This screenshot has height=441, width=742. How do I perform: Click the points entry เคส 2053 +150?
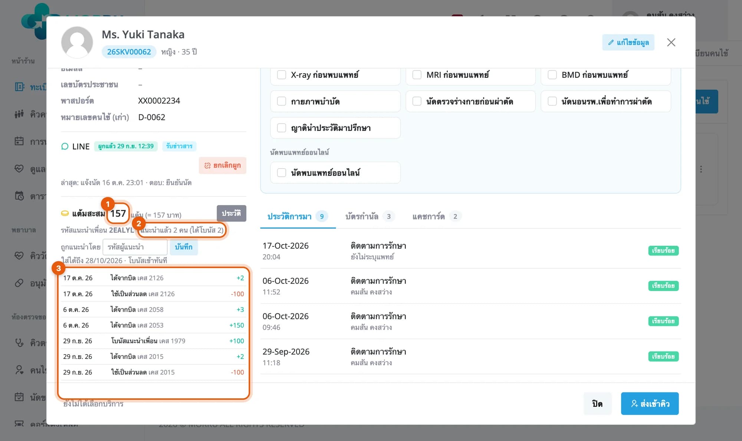click(x=153, y=325)
